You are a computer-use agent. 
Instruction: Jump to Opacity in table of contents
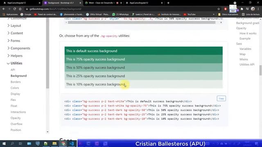click(241, 28)
